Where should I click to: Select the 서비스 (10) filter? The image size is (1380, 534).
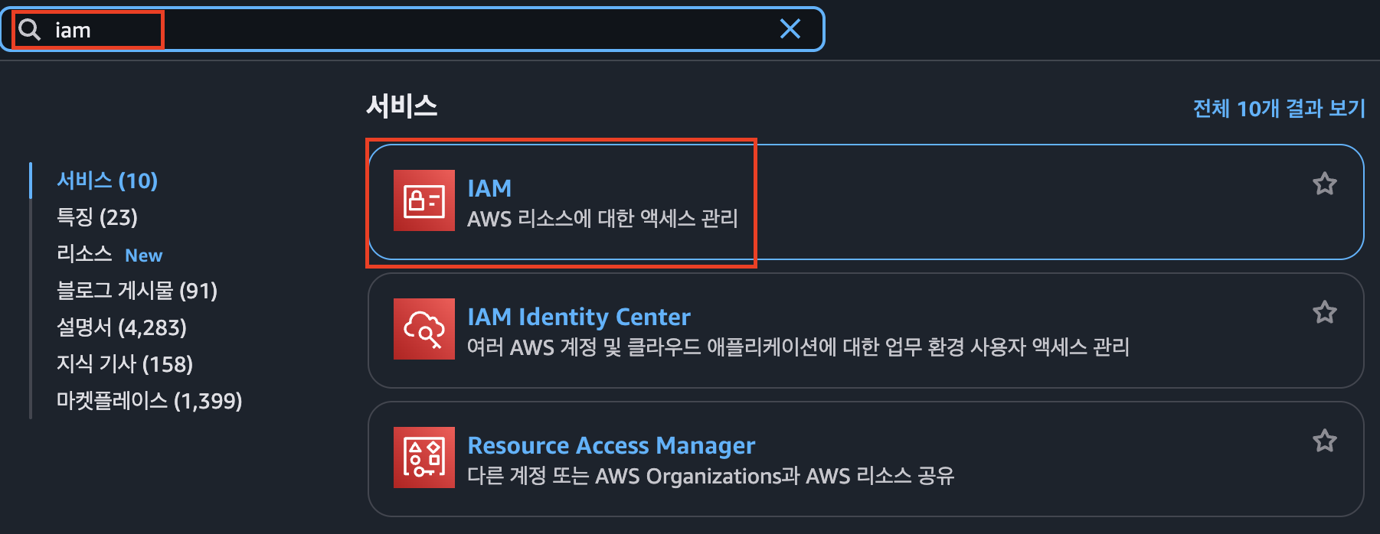[x=107, y=181]
